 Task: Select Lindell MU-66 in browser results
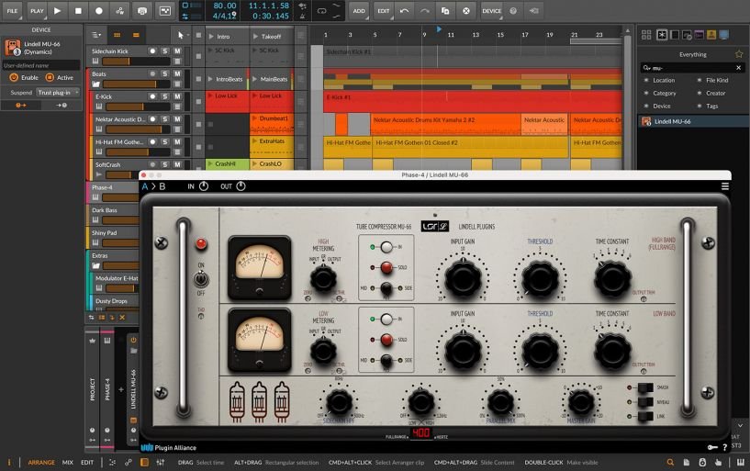672,121
